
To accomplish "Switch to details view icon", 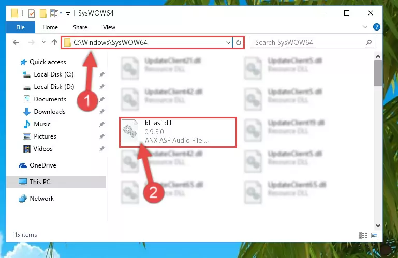I will 363,235.
